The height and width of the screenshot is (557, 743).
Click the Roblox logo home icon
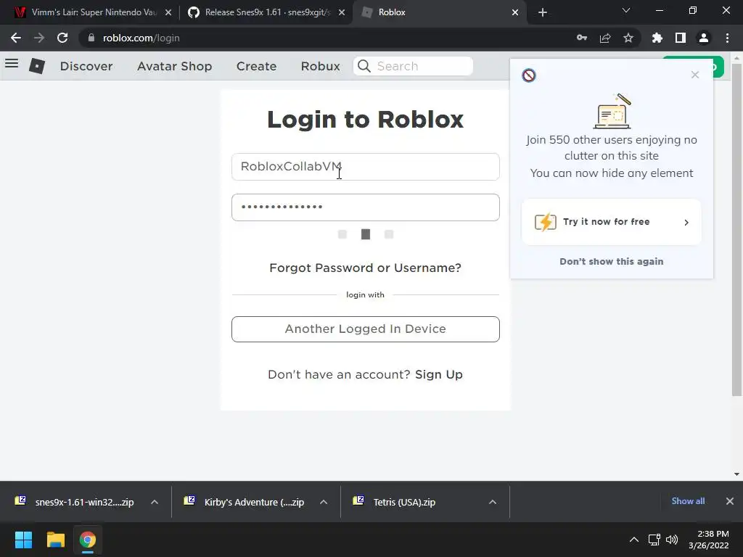coord(37,66)
